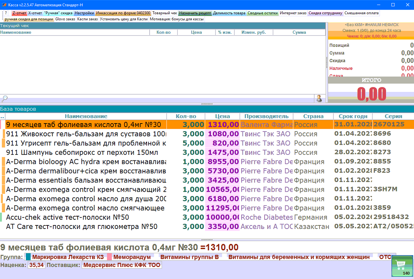This screenshot has height=279, width=414.
Task: Click Roche Diabetes manufacturer cell
Action: 266,217
